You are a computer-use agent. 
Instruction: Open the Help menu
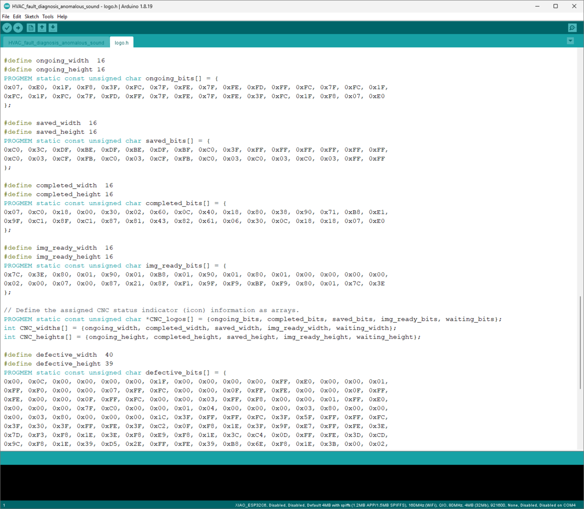62,16
